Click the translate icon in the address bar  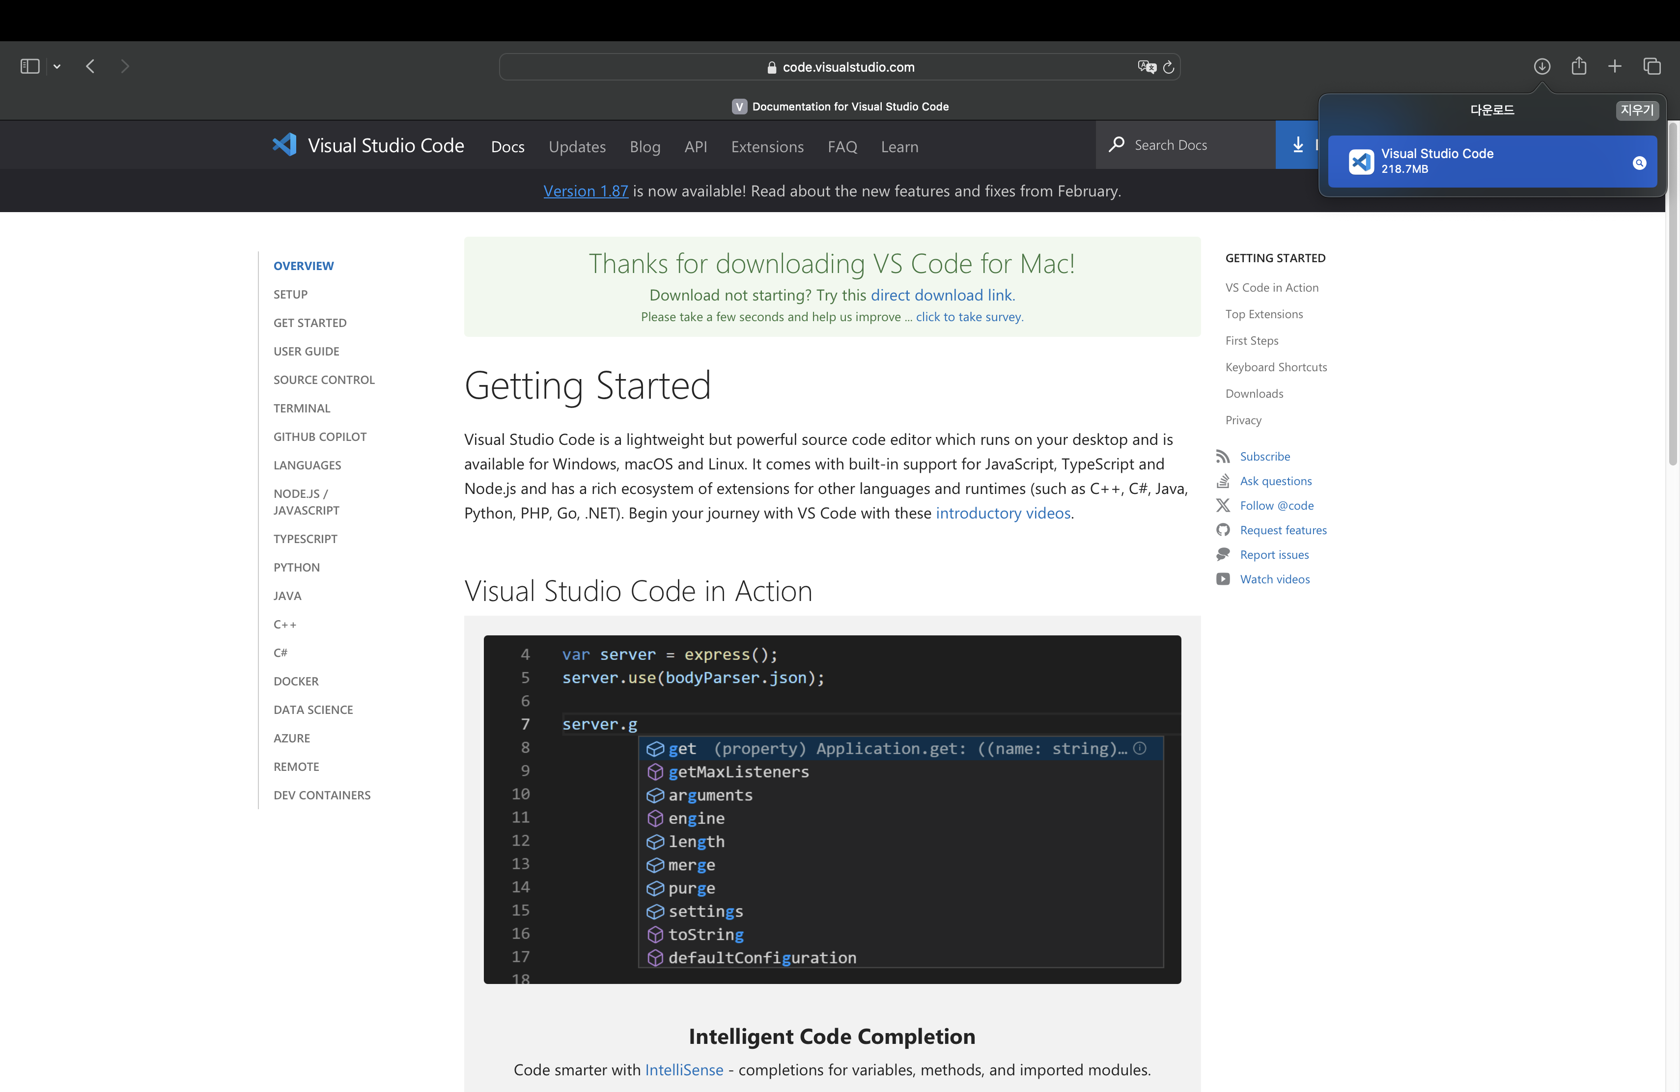[1147, 67]
